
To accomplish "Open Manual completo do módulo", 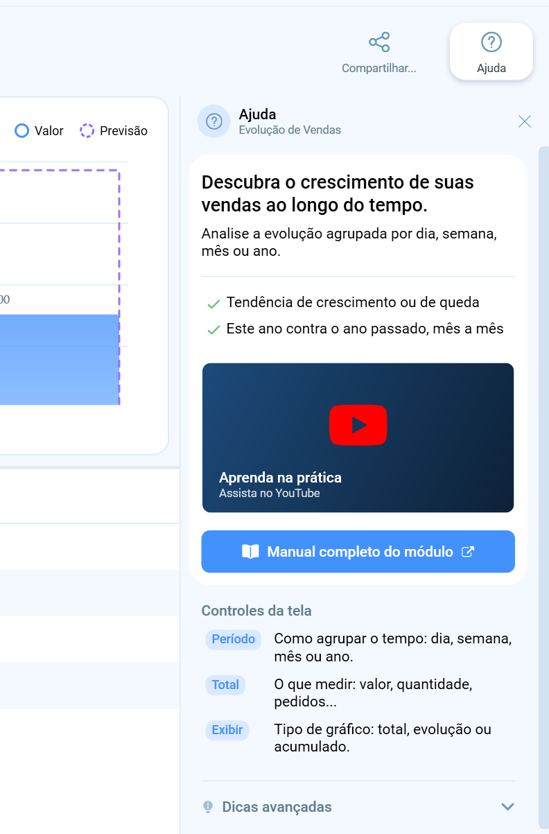I will click(x=358, y=552).
